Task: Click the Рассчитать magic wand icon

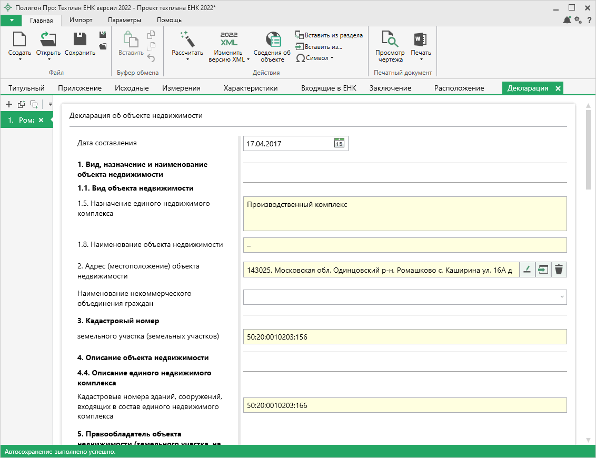Action: 187,39
